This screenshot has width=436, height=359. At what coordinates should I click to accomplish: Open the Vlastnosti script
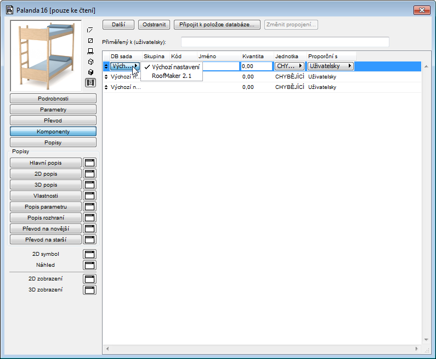tap(46, 195)
